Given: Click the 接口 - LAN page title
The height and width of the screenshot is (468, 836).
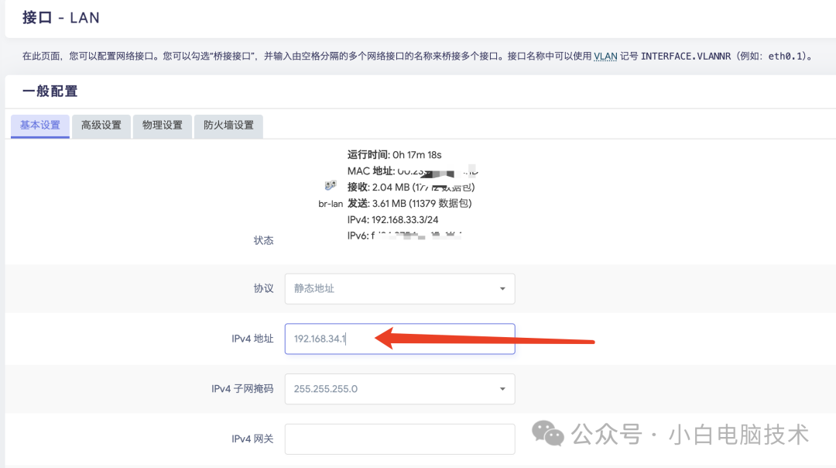Looking at the screenshot, I should (61, 17).
